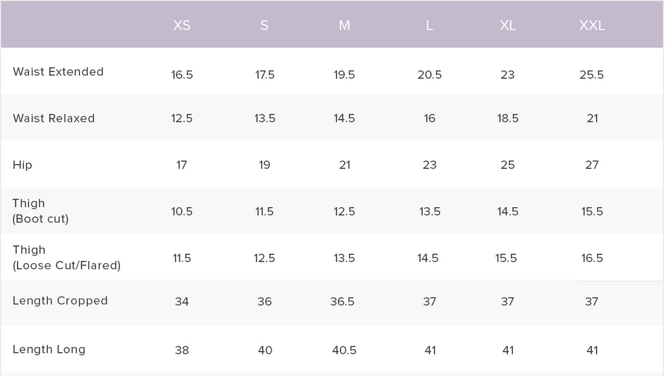
Task: Select the L size column header
Action: pos(429,26)
